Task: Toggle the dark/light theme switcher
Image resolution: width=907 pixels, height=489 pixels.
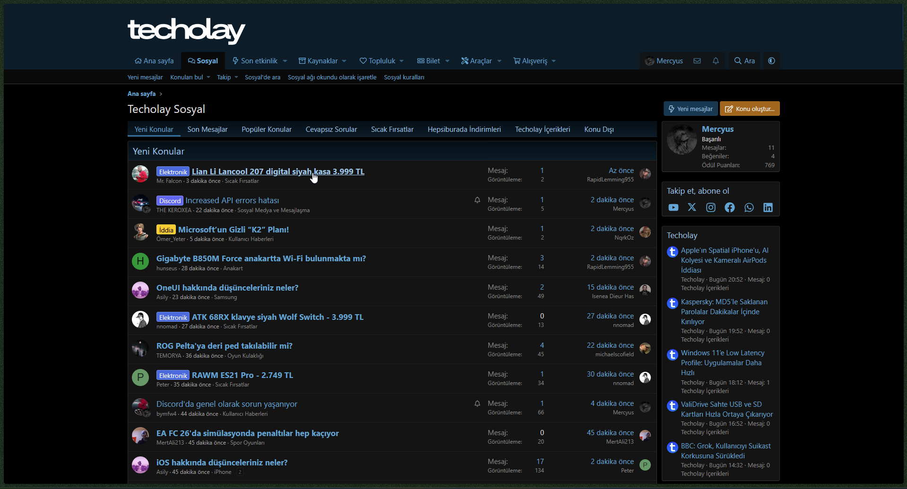Action: [x=771, y=61]
